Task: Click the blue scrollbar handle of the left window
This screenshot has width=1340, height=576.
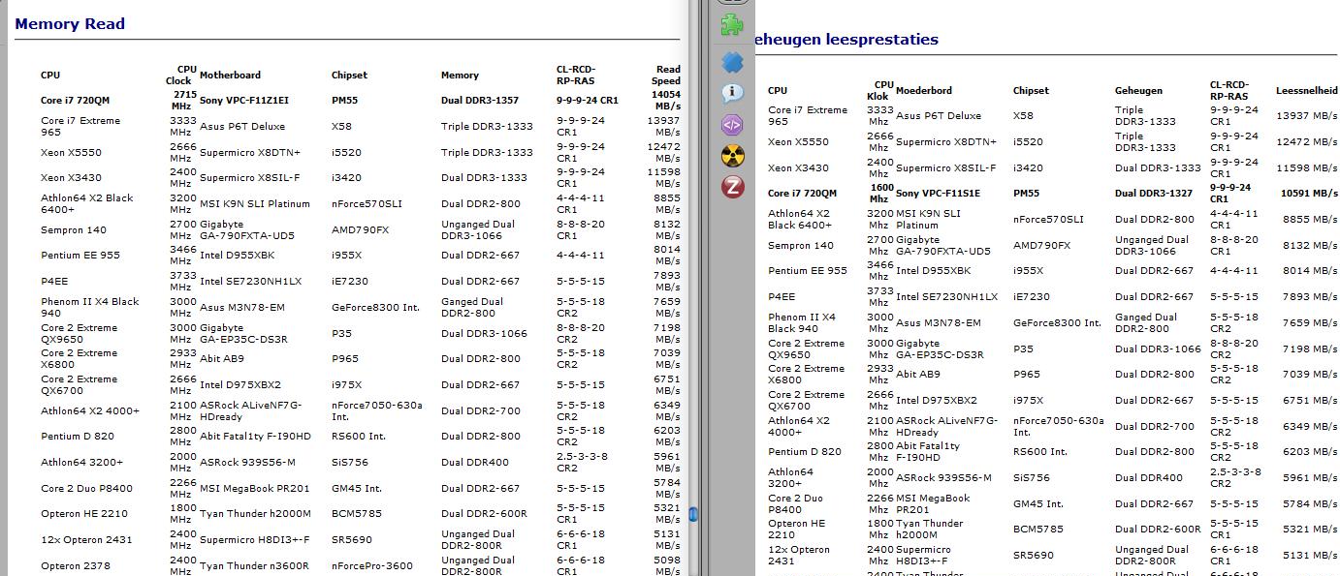Action: 693,514
